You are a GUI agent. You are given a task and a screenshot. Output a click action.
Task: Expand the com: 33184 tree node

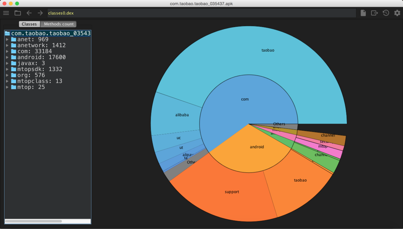(x=7, y=51)
